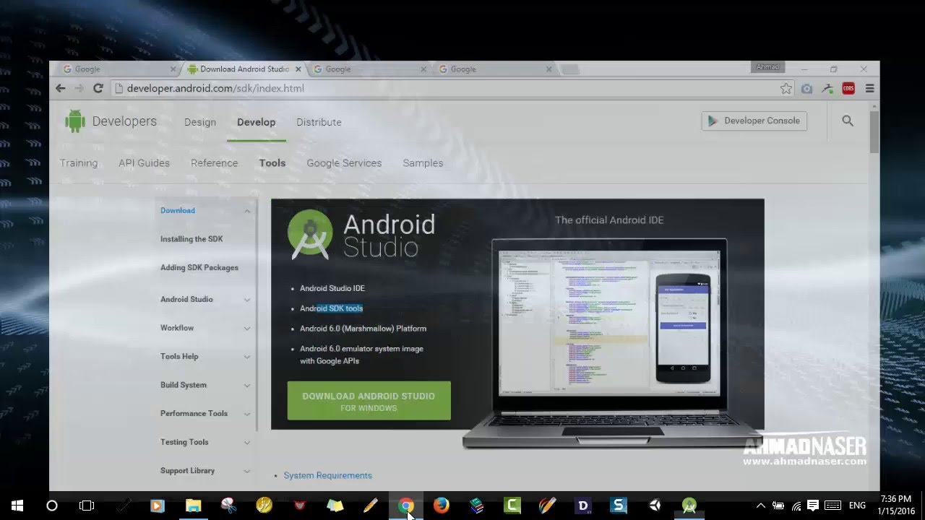This screenshot has width=925, height=520.
Task: Bookmark this page with the star icon
Action: (x=786, y=89)
